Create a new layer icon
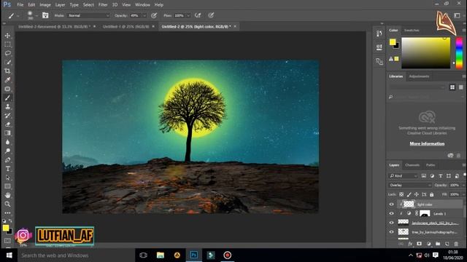This screenshot has width=467, height=262. [x=447, y=244]
